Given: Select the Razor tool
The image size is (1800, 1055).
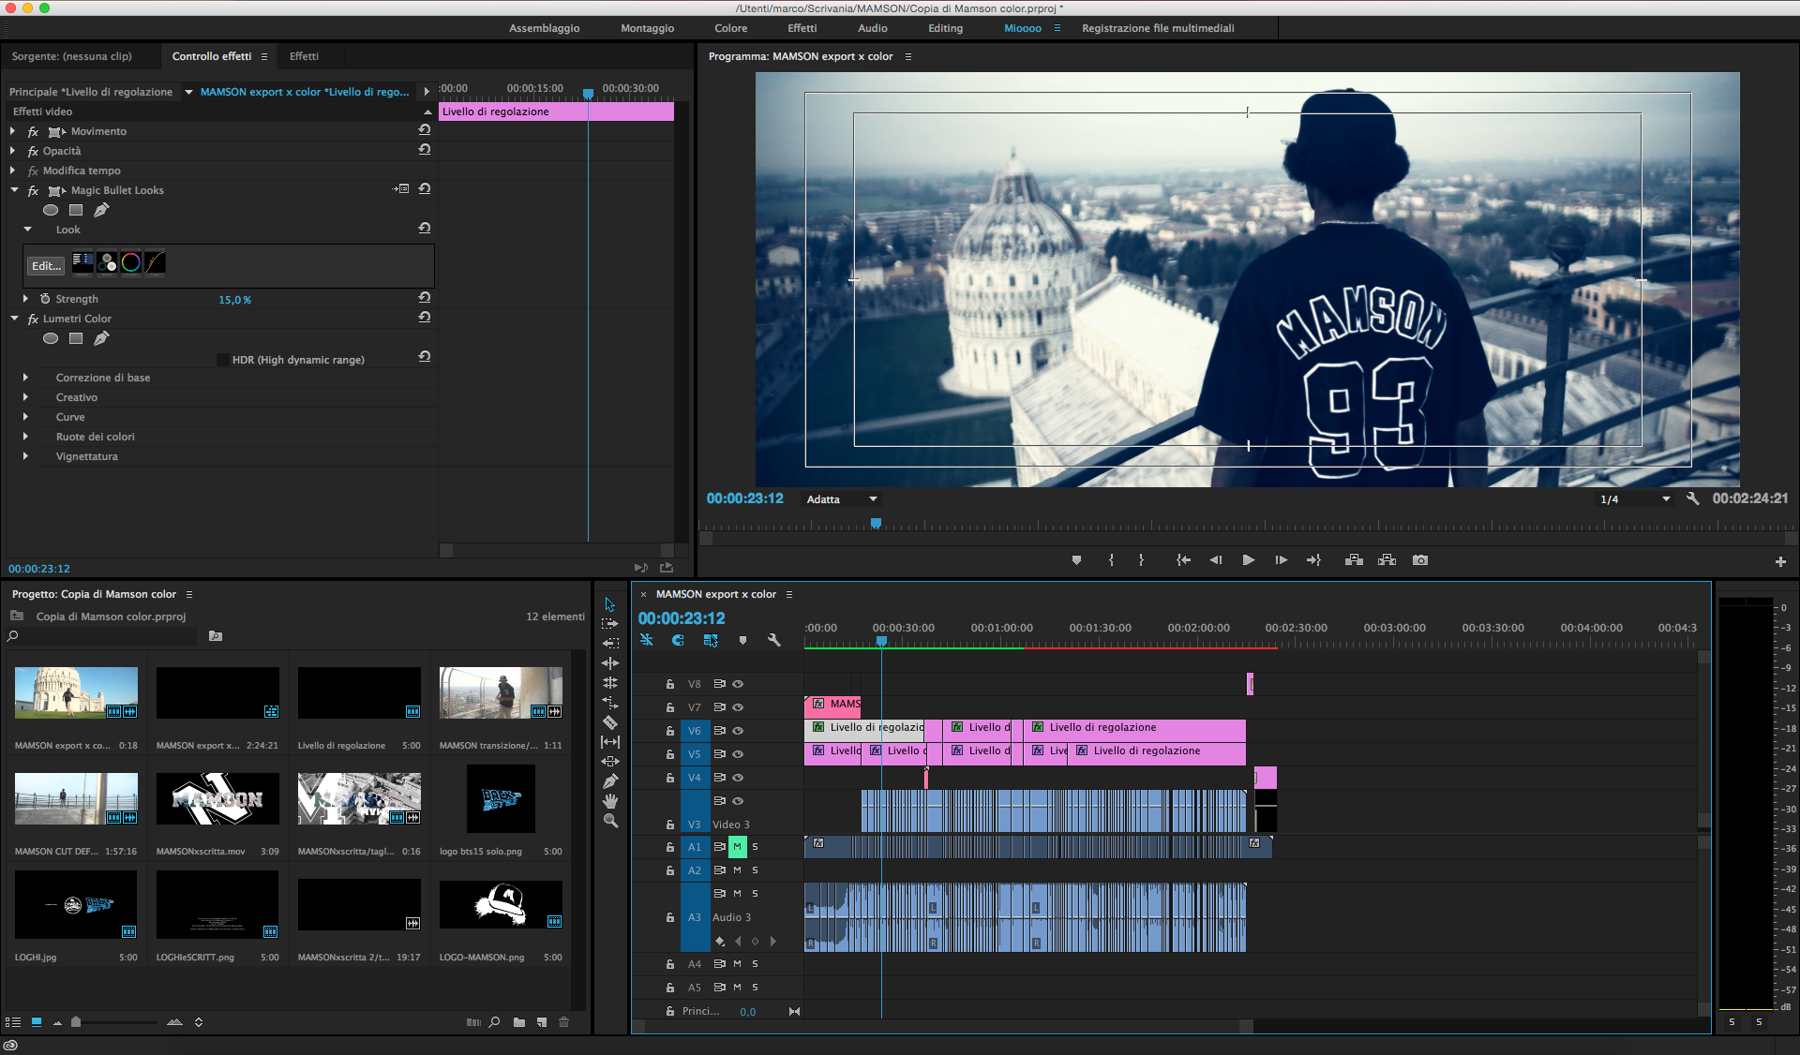Looking at the screenshot, I should (x=610, y=722).
